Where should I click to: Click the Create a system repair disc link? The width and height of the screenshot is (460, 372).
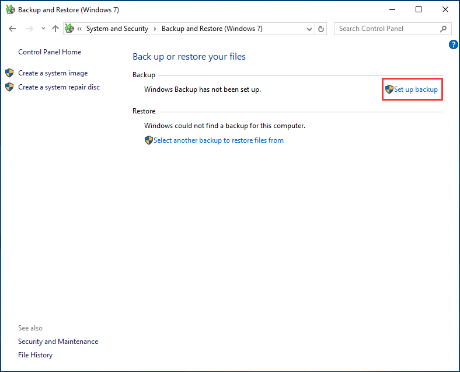pyautogui.click(x=59, y=87)
